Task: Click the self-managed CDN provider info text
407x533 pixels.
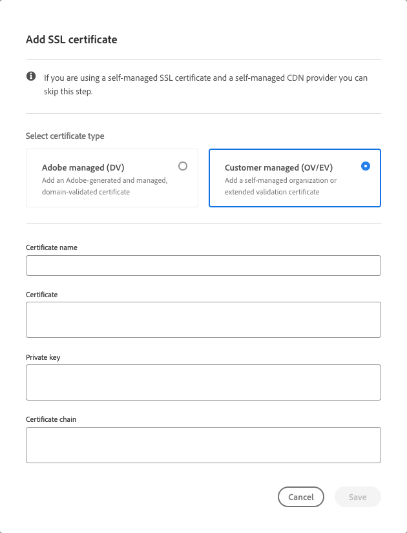Action: click(205, 85)
